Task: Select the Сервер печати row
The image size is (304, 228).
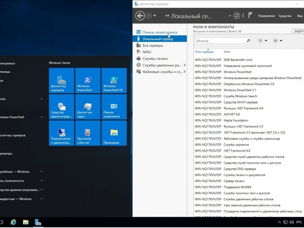Action: 249,181
